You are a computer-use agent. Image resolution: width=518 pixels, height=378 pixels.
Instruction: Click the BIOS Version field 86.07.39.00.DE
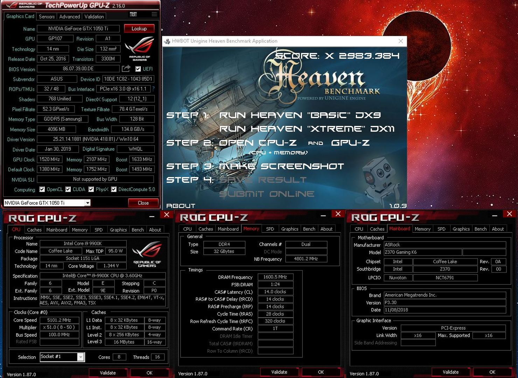(78, 69)
